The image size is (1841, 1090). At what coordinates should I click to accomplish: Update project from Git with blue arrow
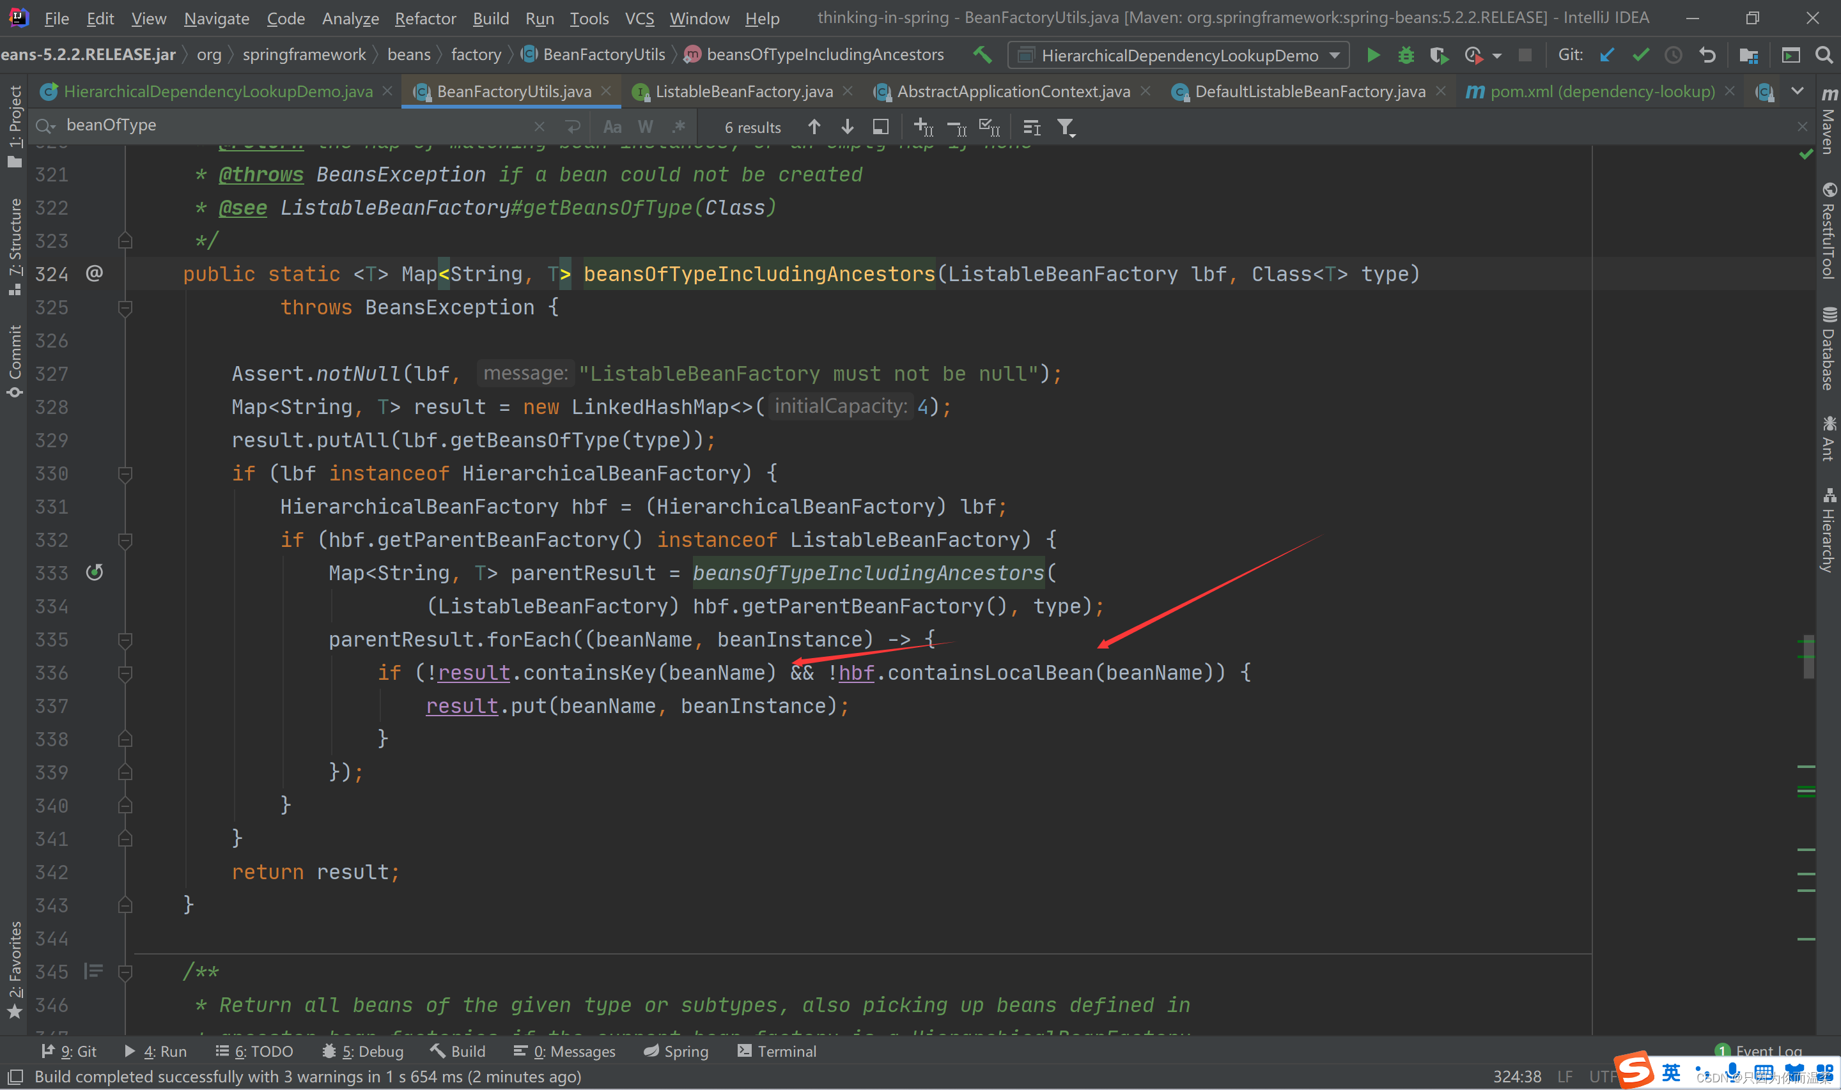[x=1606, y=55]
